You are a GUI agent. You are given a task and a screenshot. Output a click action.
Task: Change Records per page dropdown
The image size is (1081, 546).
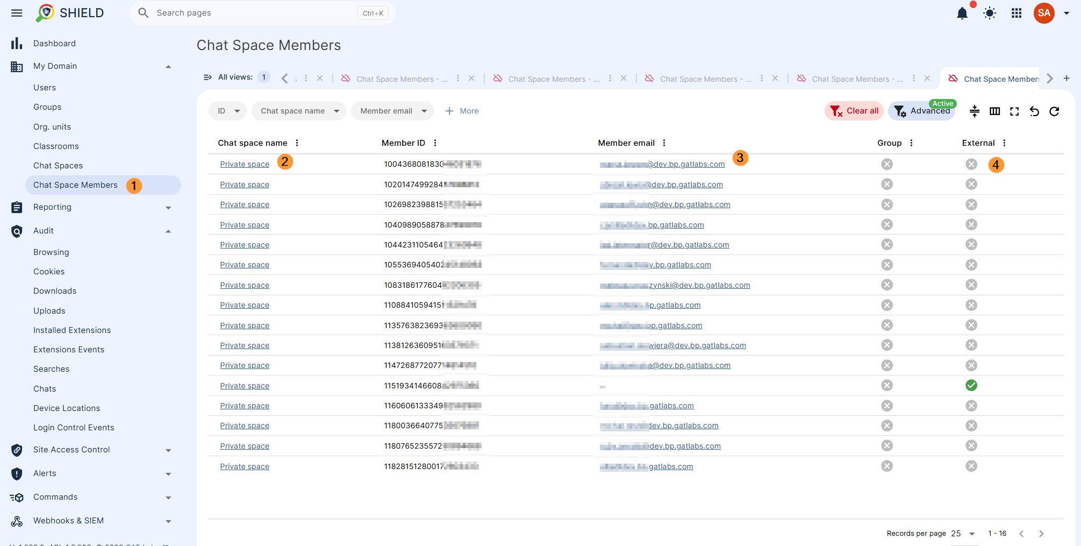click(963, 534)
